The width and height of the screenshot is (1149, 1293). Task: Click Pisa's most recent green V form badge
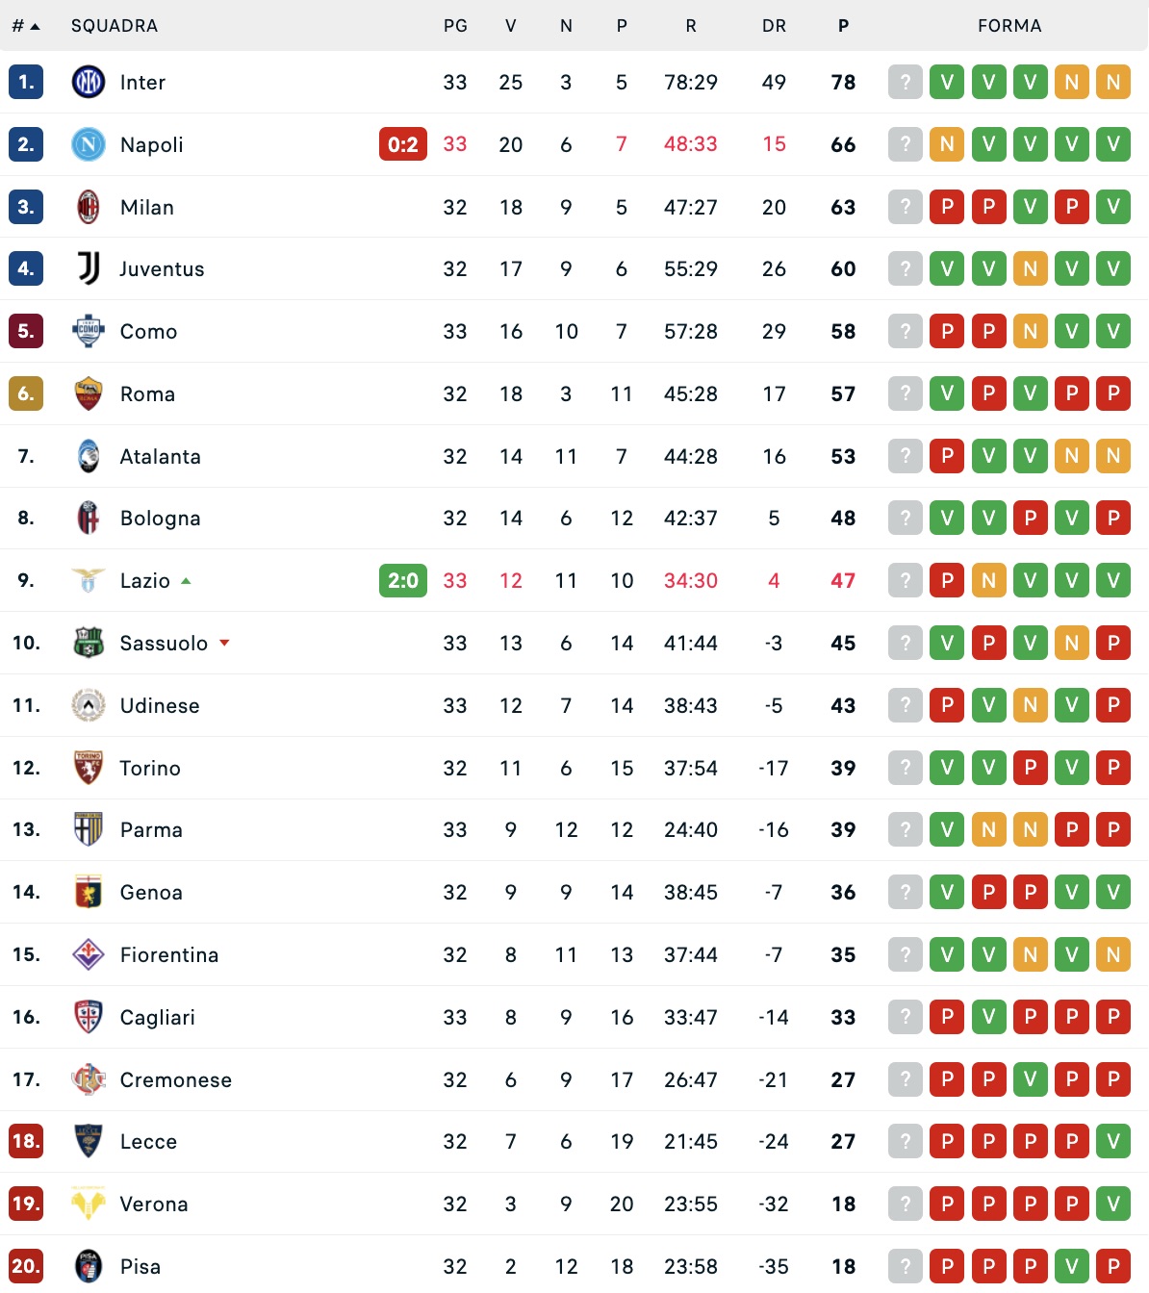click(1072, 1266)
